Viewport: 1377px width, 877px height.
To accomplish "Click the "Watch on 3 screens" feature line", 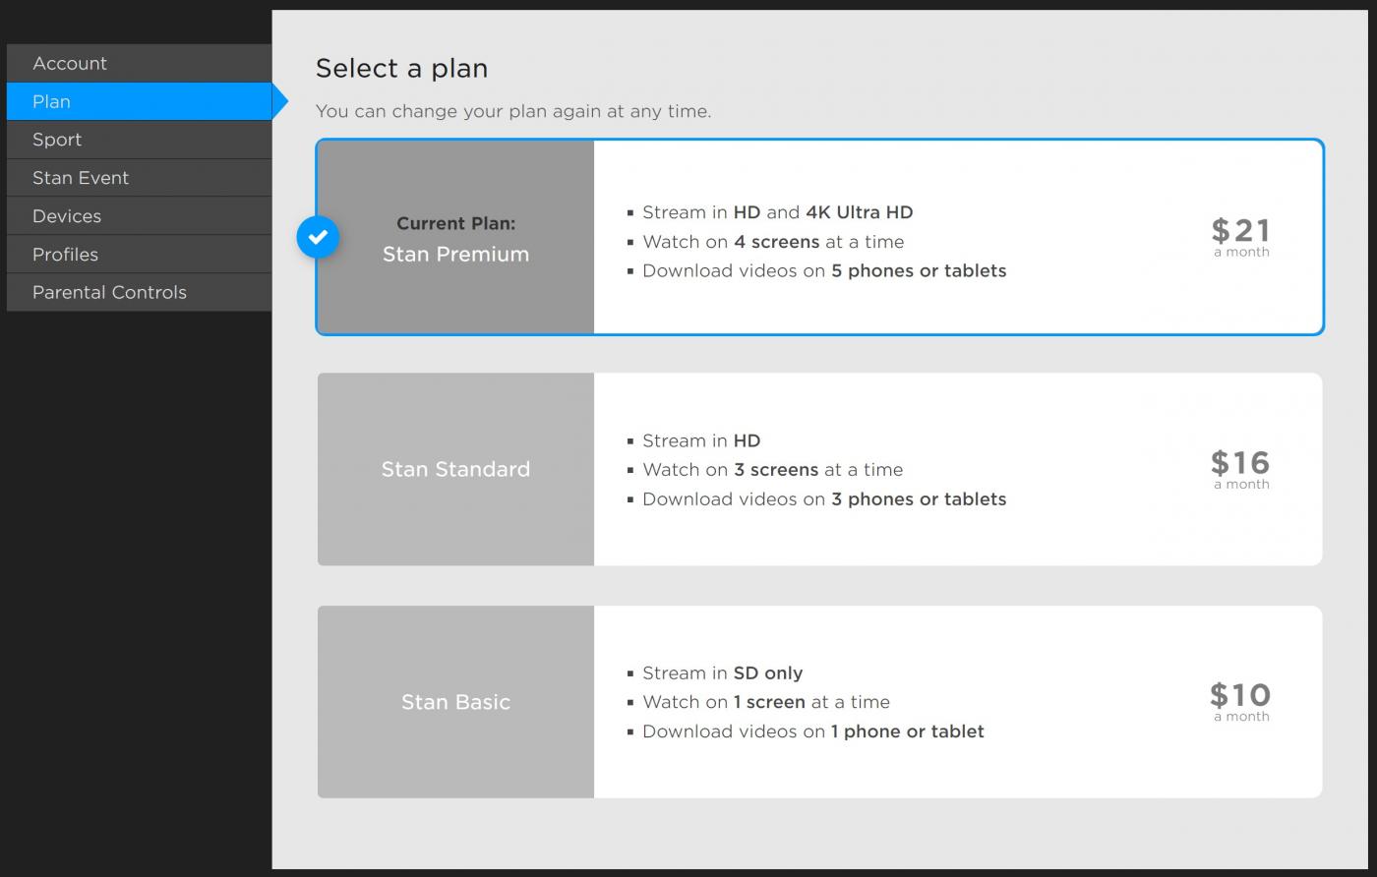I will (772, 470).
